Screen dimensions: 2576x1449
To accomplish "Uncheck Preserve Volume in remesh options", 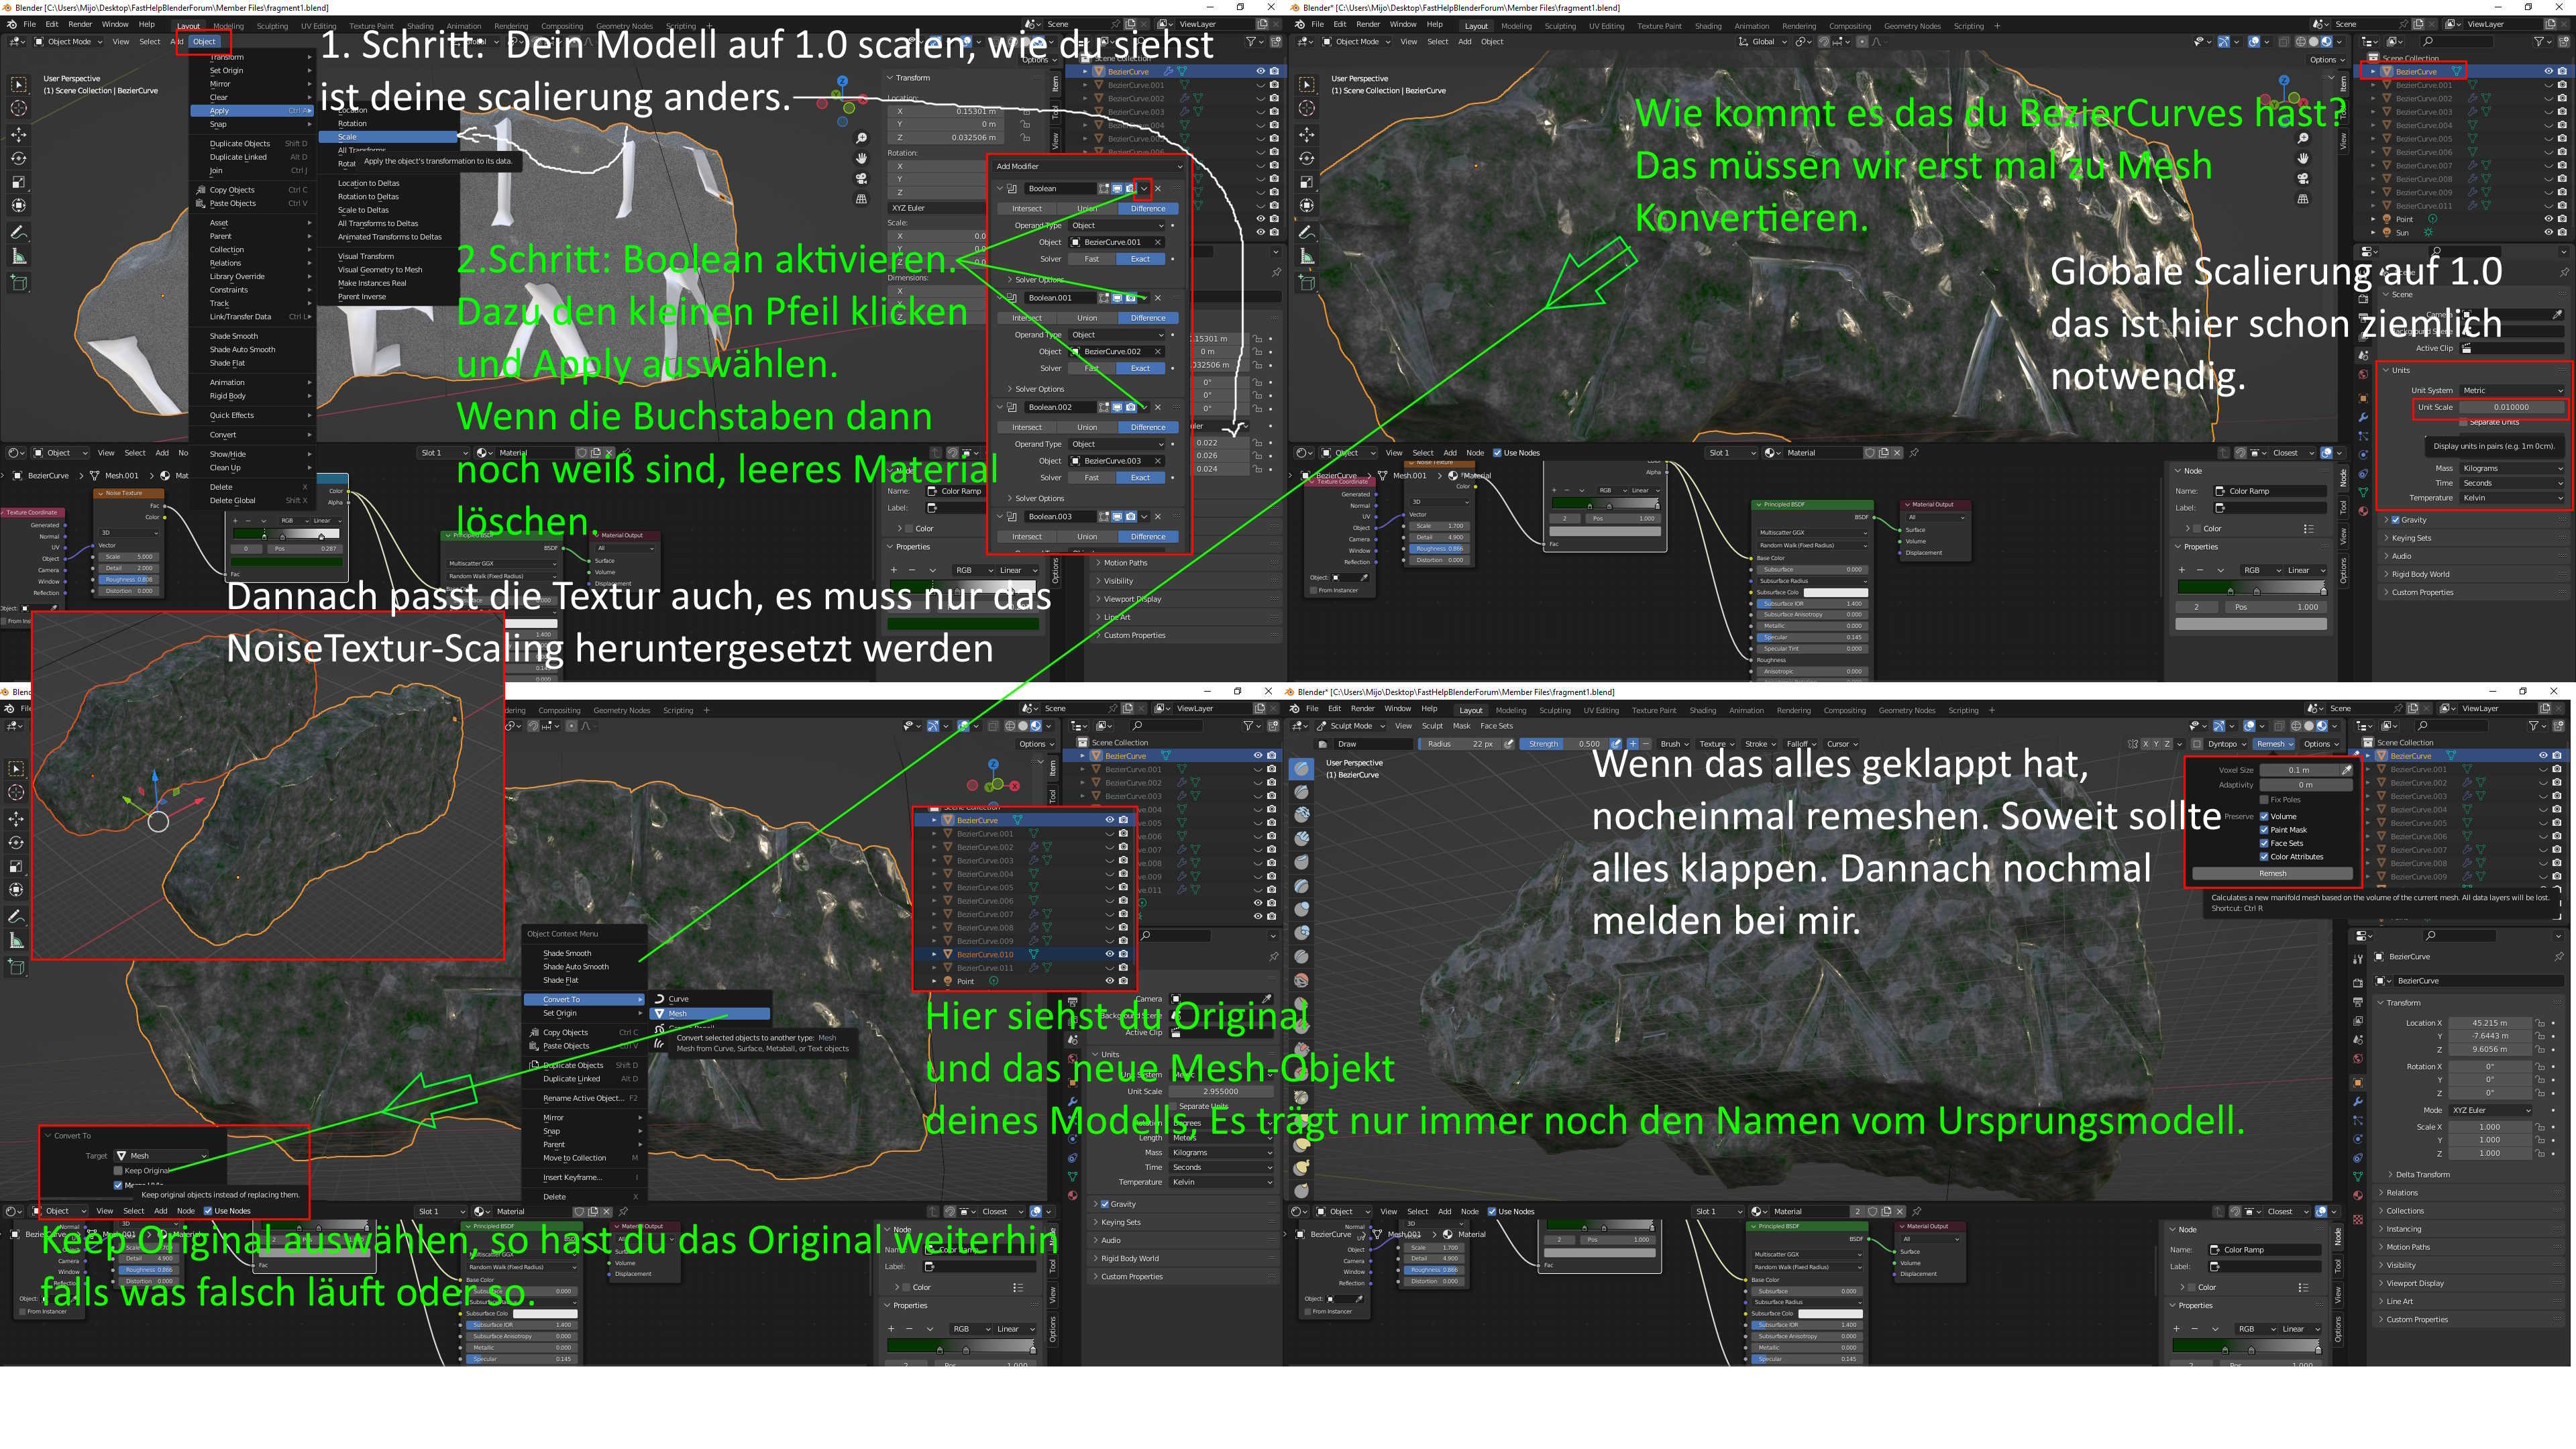I will coord(2264,816).
